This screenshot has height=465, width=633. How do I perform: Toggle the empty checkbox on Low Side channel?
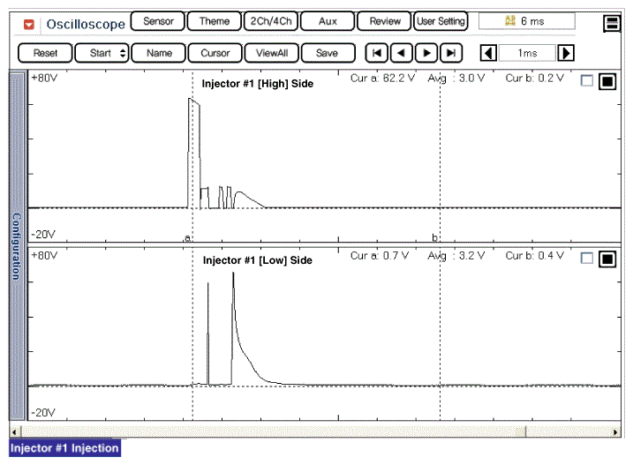(587, 259)
